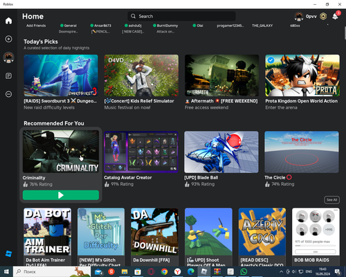Open Yandex Browser (yellow Y) in taskbar
The height and width of the screenshot is (277, 346).
[x=177, y=271]
